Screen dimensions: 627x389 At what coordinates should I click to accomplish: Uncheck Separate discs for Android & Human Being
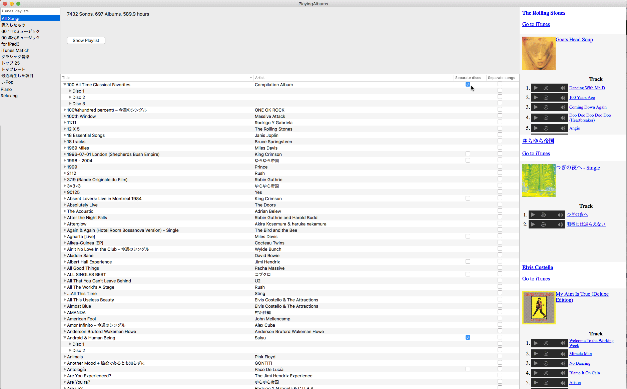click(x=468, y=337)
